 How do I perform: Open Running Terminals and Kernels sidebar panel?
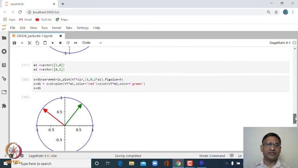tap(4, 51)
